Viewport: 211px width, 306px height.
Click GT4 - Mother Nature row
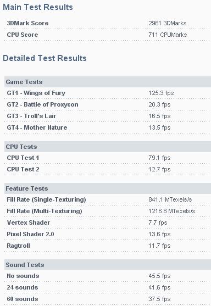pyautogui.click(x=108, y=127)
